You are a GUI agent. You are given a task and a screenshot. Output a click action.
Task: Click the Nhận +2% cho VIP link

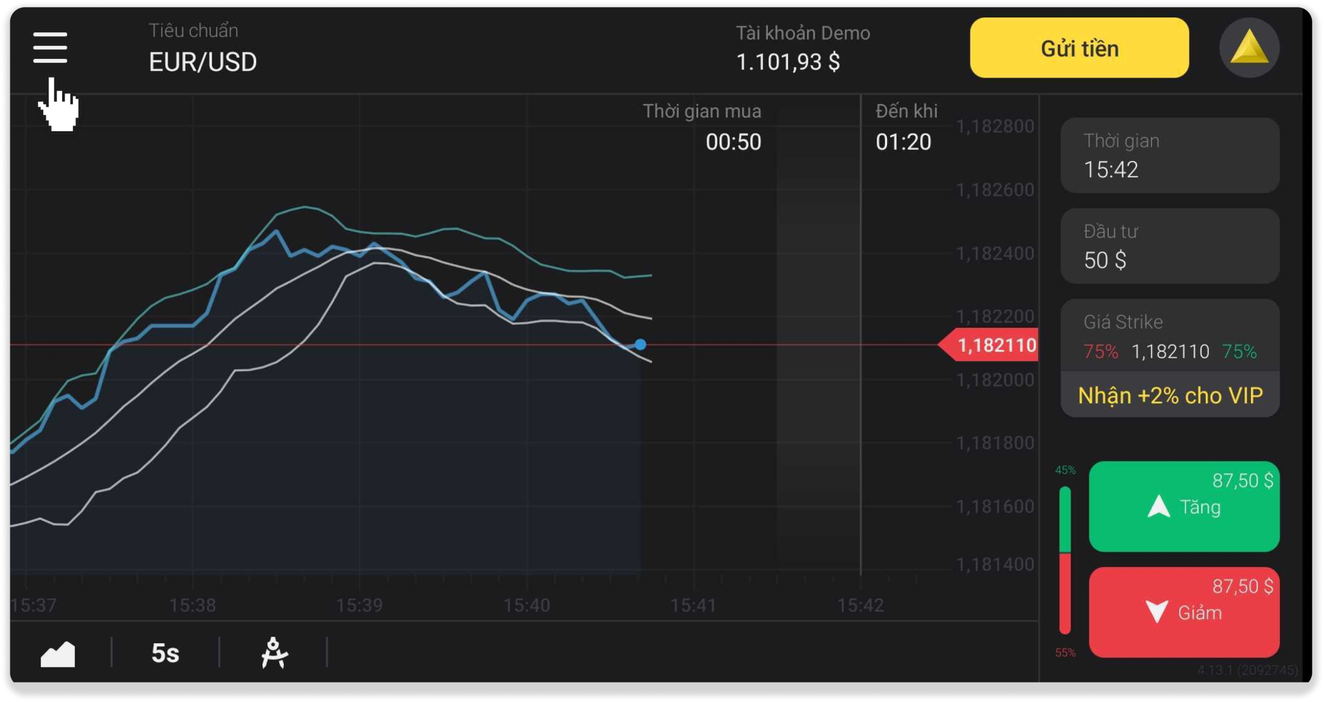coord(1169,395)
